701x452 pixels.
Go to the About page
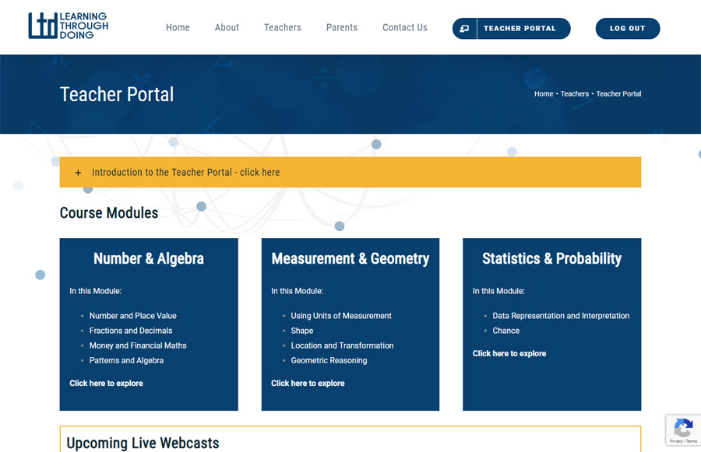click(227, 27)
